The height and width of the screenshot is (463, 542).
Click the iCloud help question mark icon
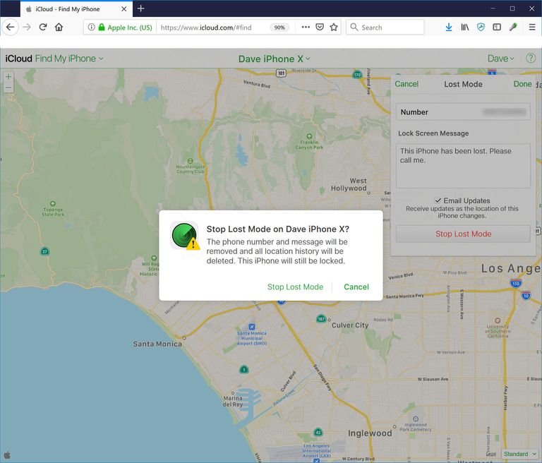[531, 58]
